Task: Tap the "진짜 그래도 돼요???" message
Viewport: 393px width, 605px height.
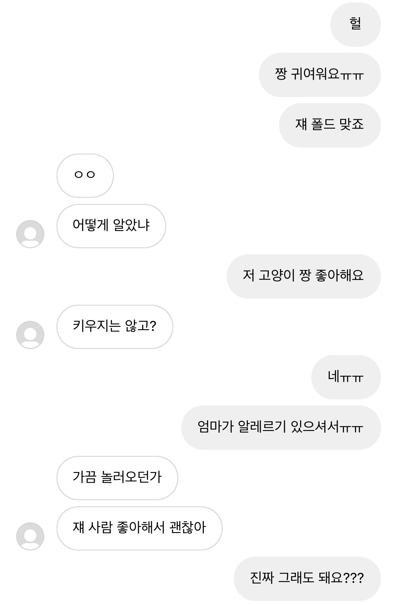Action: (x=307, y=578)
